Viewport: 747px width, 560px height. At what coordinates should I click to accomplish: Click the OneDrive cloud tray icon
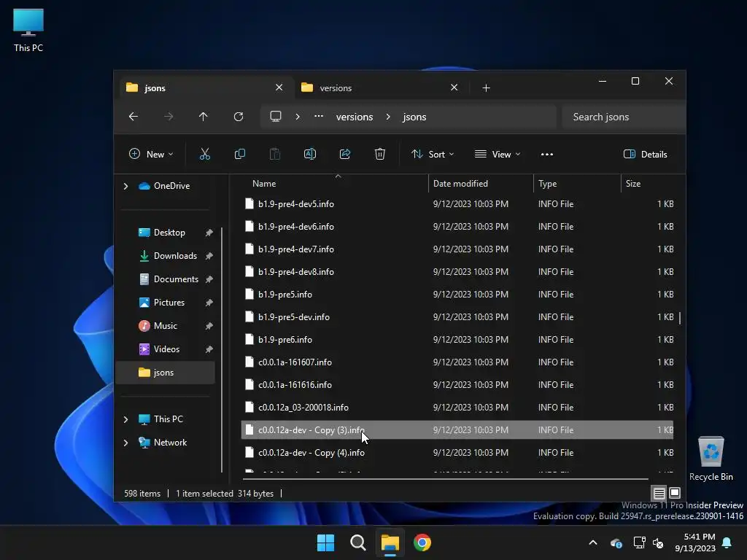616,542
